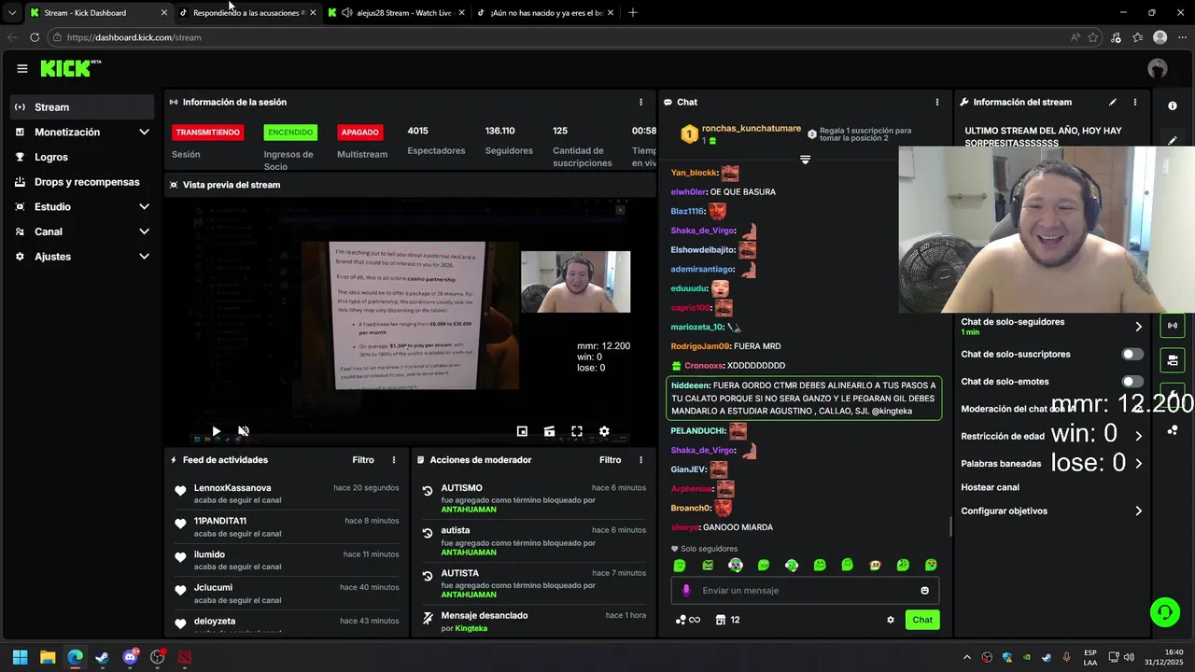1195x672 pixels.
Task: Open Feed de actividades three-dot menu
Action: pyautogui.click(x=394, y=460)
